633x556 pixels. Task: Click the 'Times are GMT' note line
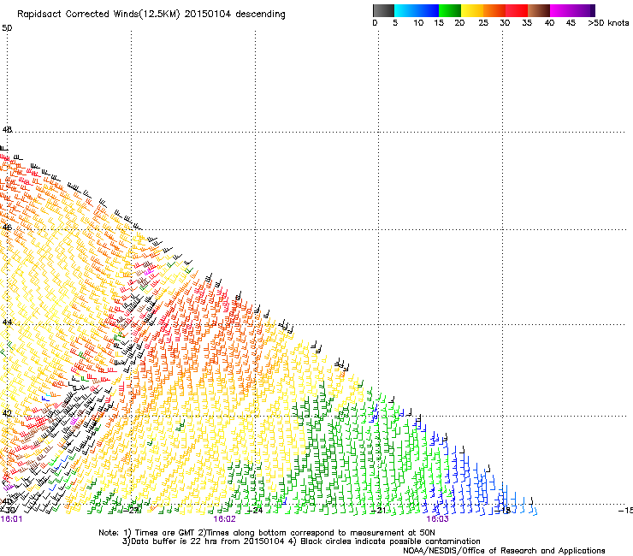pos(267,533)
